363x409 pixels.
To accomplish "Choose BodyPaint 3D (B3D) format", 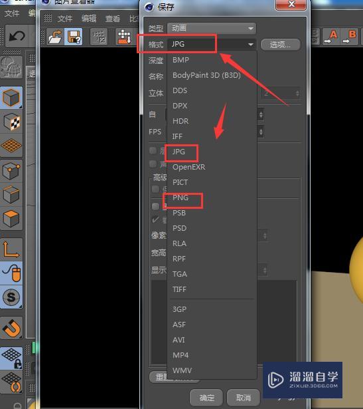I will pyautogui.click(x=206, y=75).
